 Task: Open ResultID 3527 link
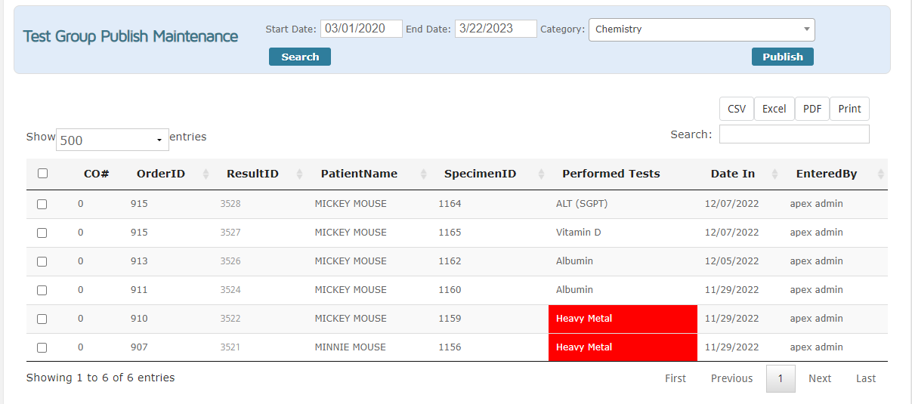(x=230, y=233)
